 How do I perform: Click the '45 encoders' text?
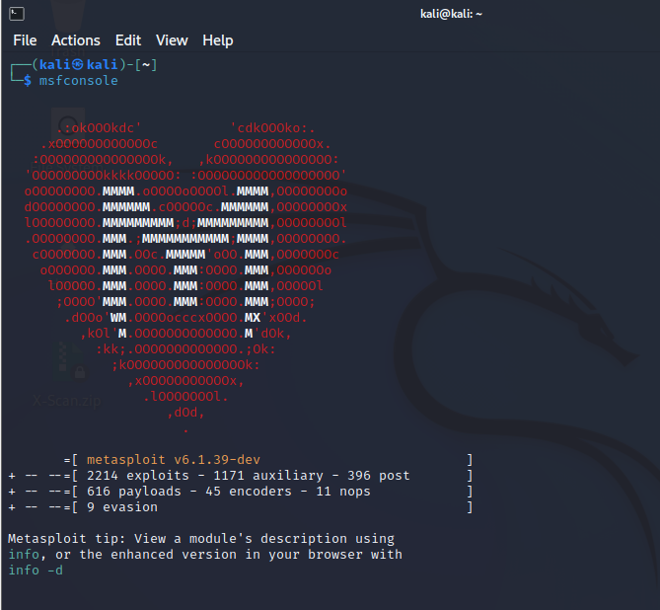click(249, 492)
